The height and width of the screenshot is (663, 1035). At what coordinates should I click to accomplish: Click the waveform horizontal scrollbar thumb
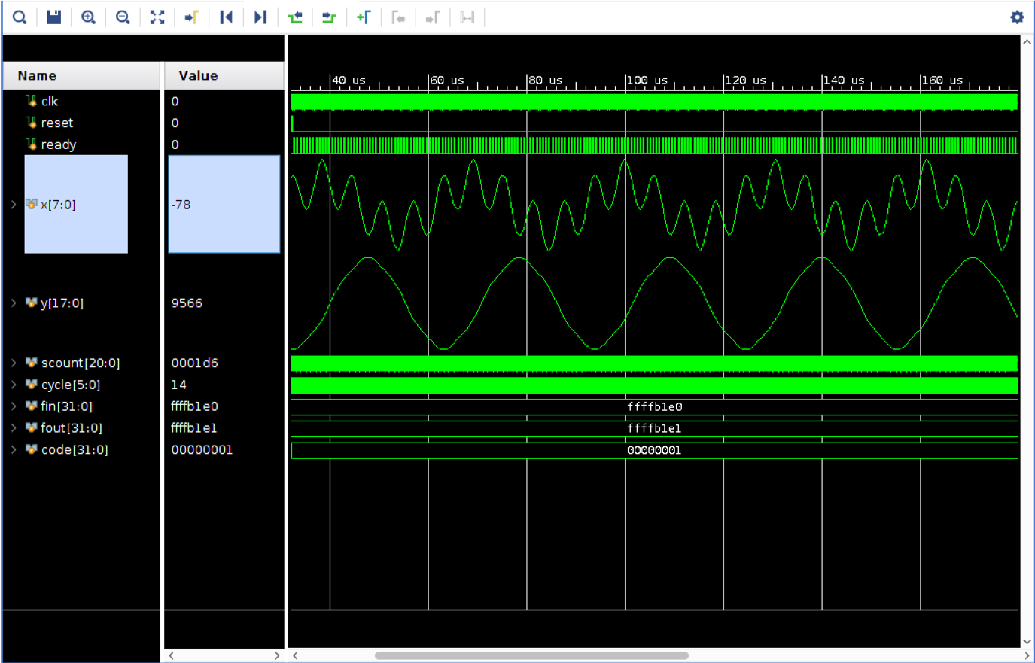[531, 655]
